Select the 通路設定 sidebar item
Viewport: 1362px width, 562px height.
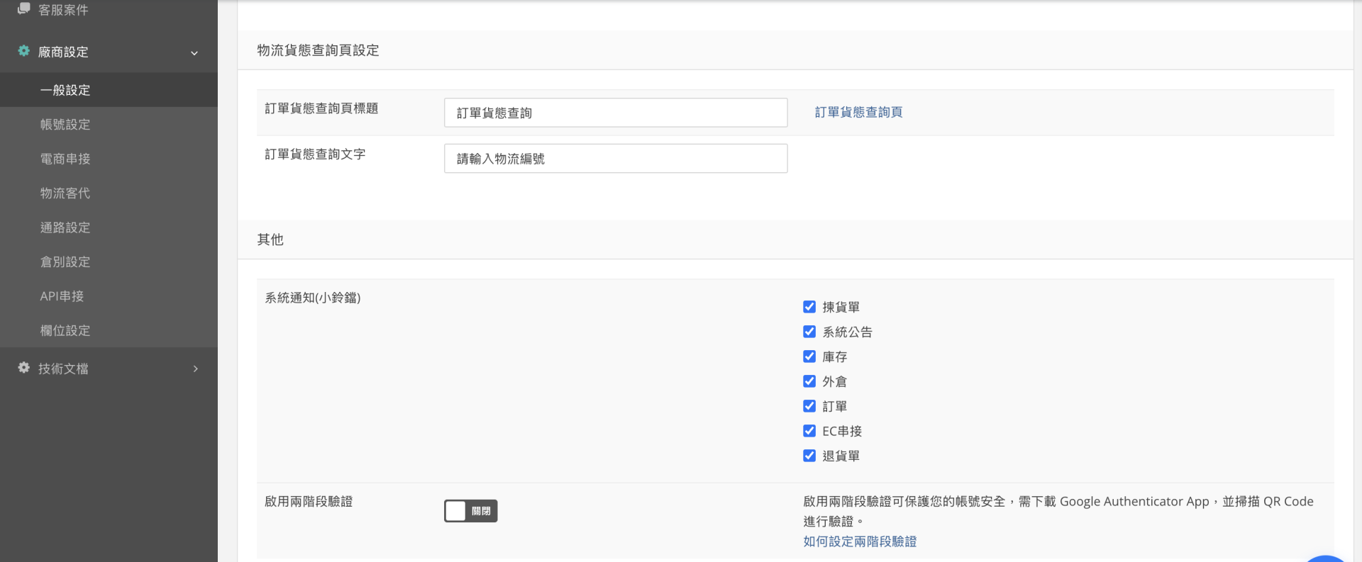(65, 227)
